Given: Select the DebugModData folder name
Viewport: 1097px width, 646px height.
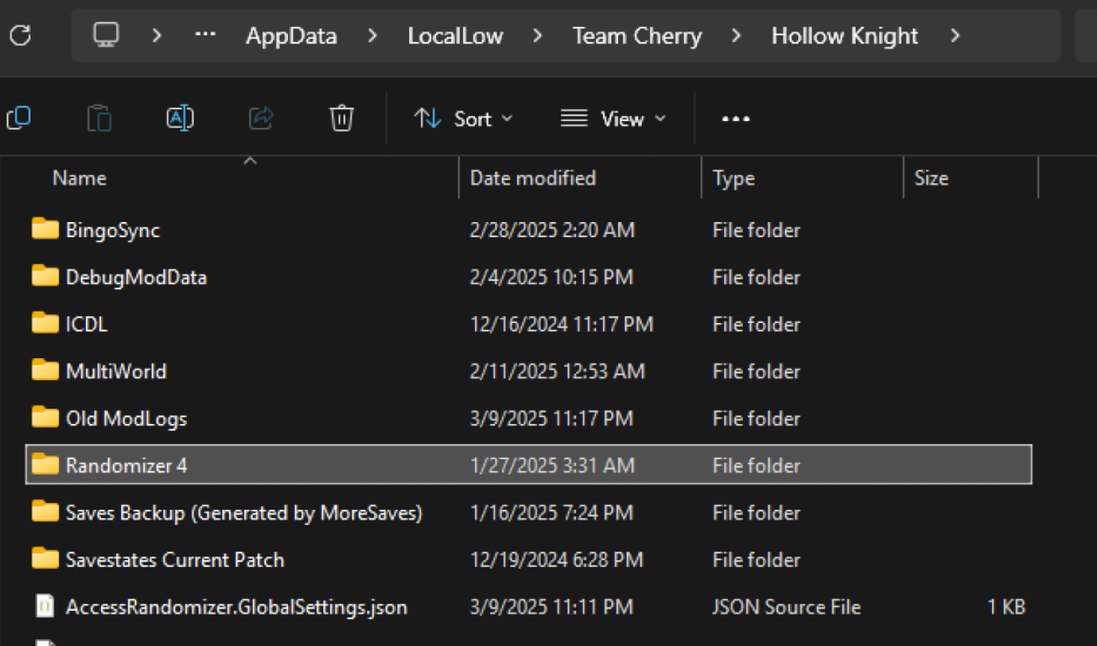Looking at the screenshot, I should tap(136, 277).
